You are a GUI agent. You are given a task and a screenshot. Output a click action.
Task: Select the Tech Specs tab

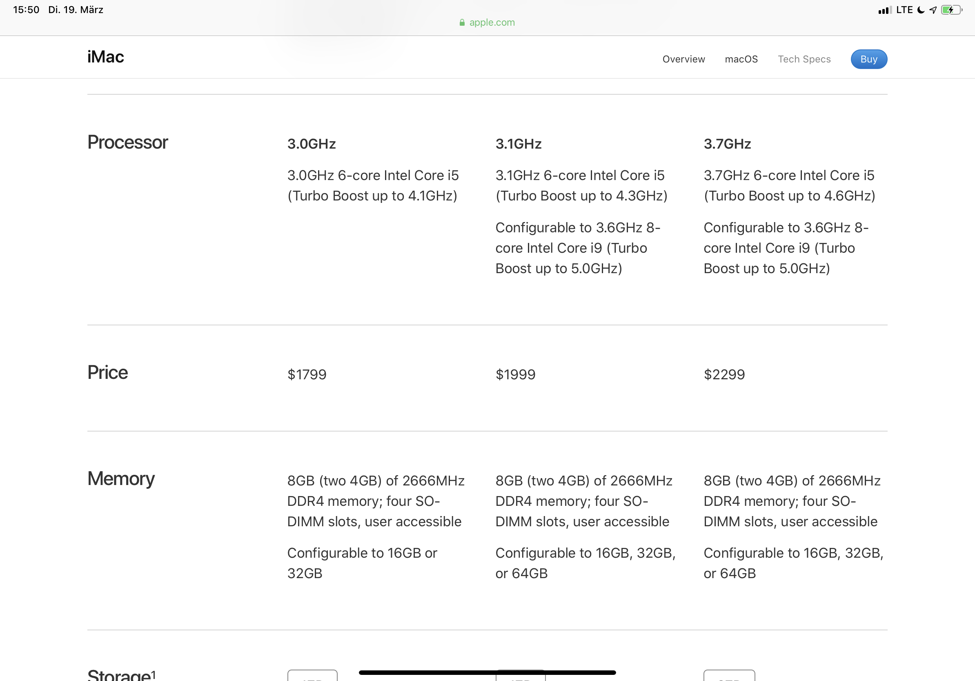[804, 59]
